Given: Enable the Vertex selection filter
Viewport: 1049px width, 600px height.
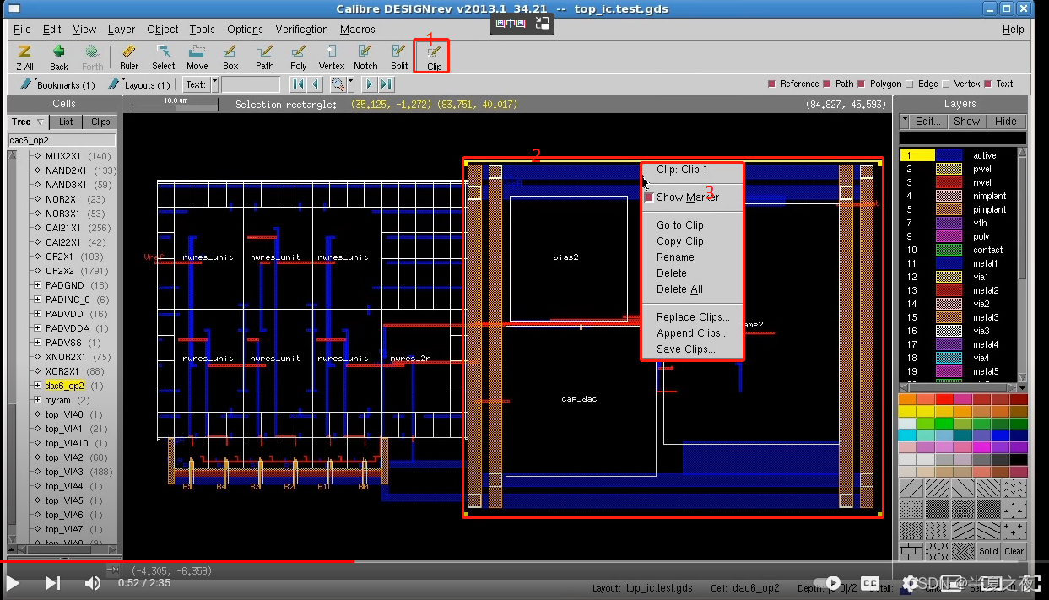Looking at the screenshot, I should [946, 84].
